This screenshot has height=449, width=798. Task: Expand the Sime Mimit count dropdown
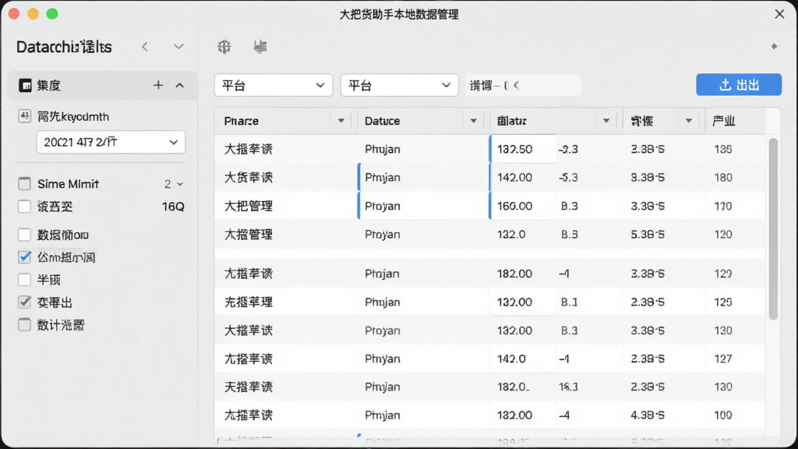tap(180, 184)
